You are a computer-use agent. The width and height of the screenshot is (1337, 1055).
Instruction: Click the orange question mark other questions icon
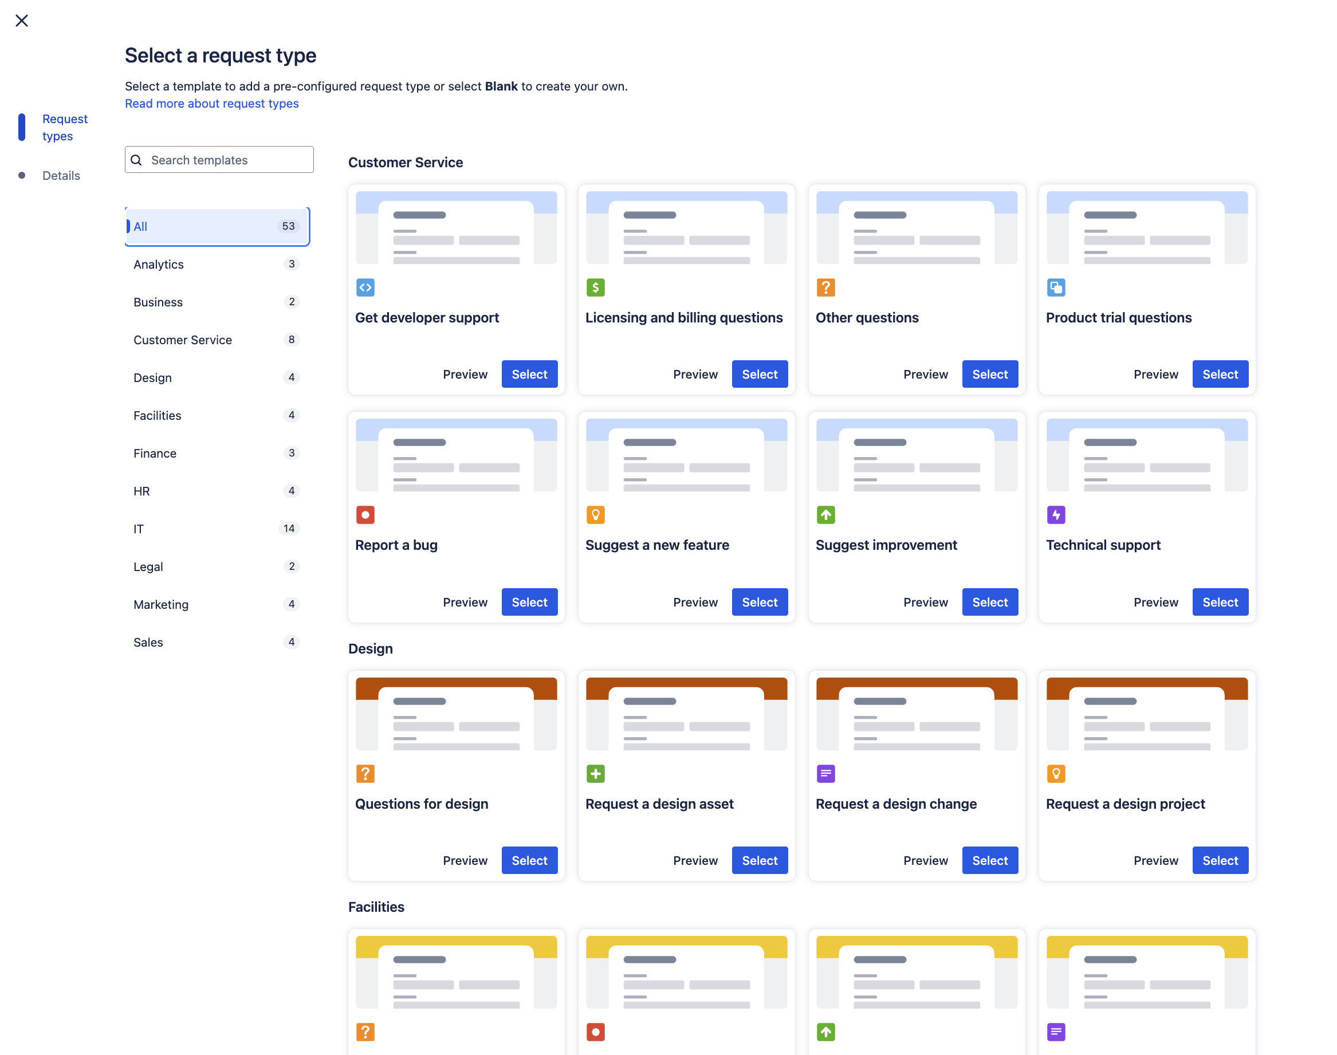point(826,288)
